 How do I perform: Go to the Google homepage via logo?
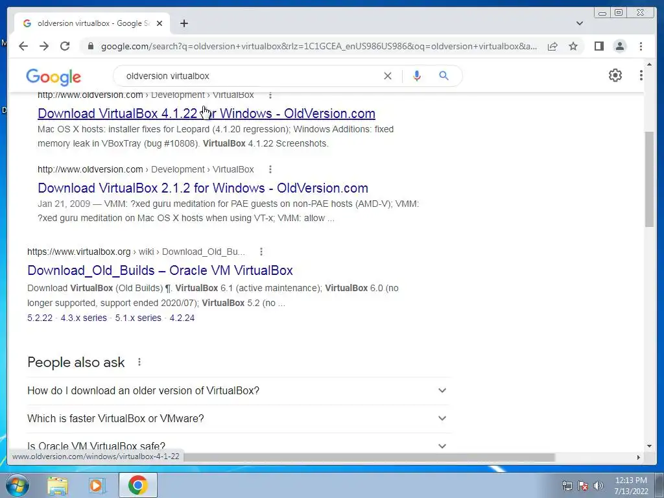[53, 77]
